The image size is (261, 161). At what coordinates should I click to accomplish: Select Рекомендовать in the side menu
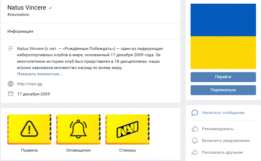[218, 129]
